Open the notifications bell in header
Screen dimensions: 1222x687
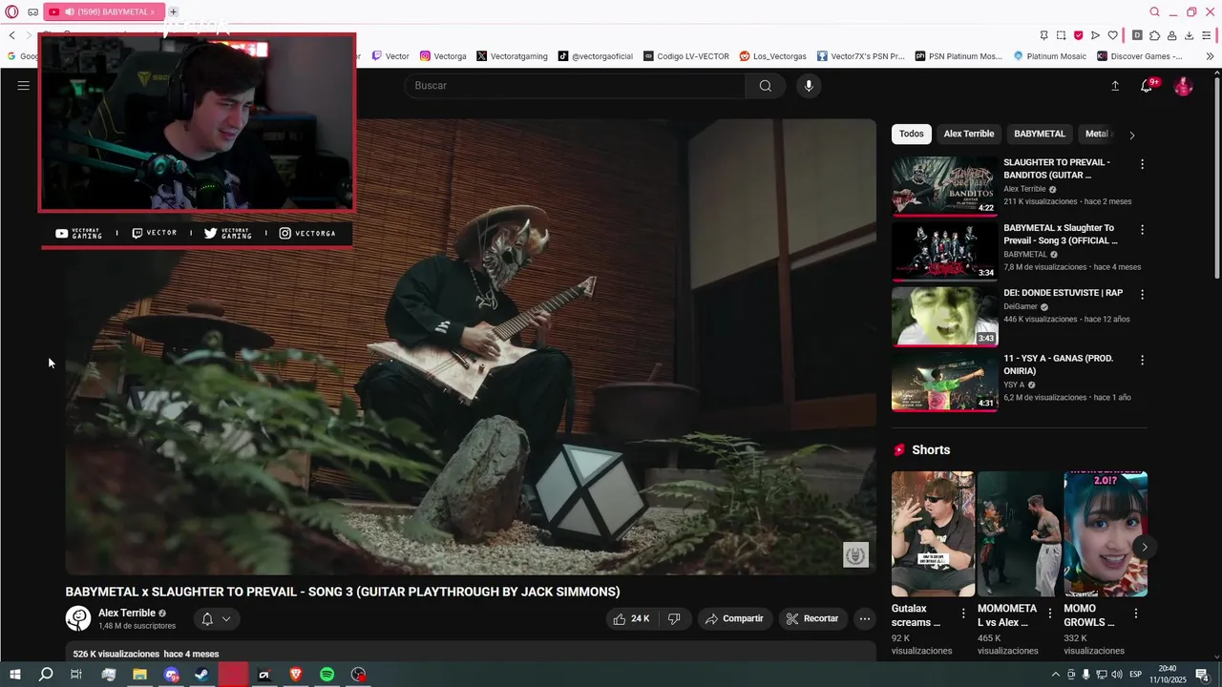click(x=1148, y=86)
